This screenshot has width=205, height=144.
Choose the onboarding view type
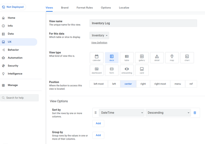pos(127,70)
